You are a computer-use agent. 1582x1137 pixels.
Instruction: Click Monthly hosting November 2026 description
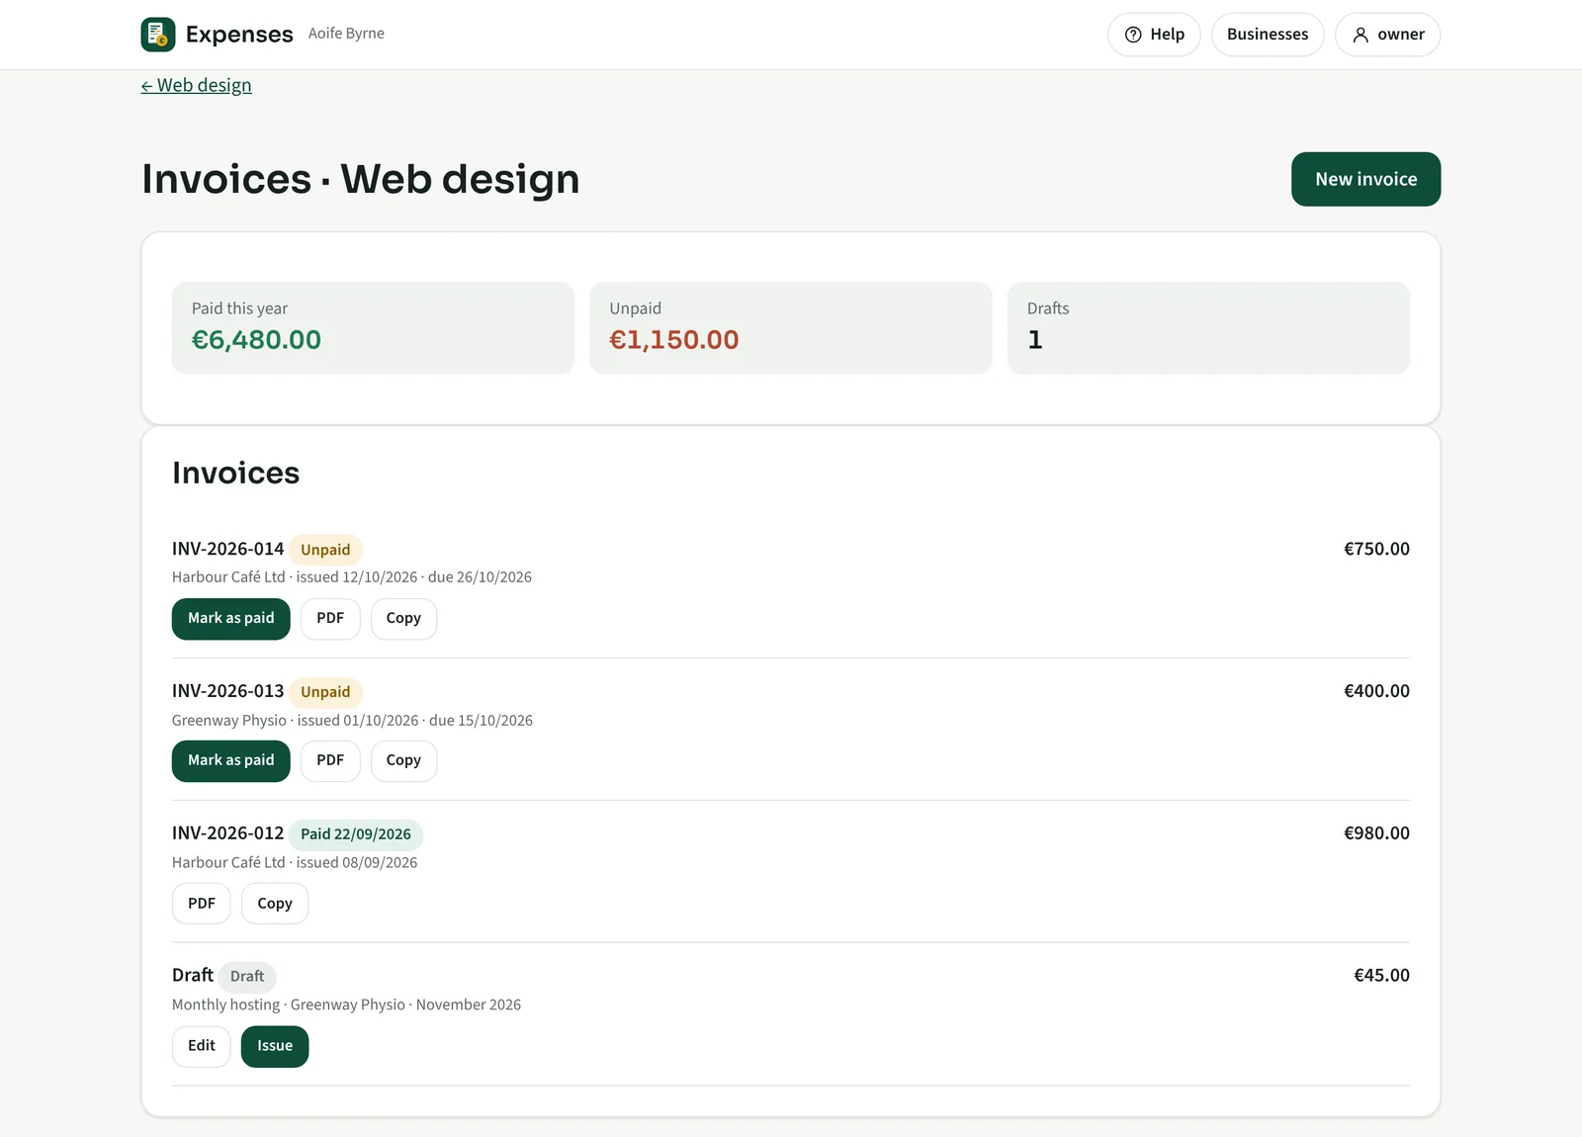point(346,1005)
